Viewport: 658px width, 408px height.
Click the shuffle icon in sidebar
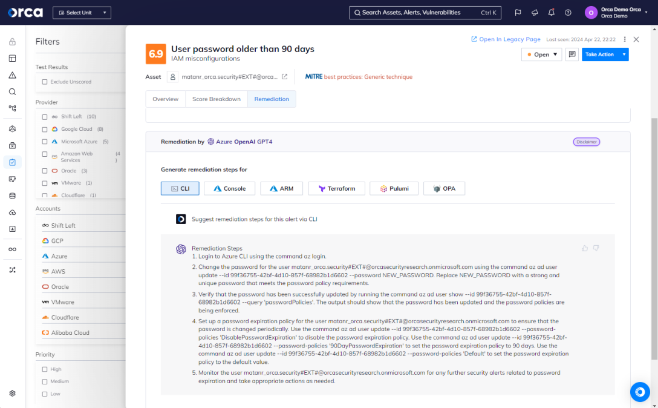pyautogui.click(x=12, y=270)
